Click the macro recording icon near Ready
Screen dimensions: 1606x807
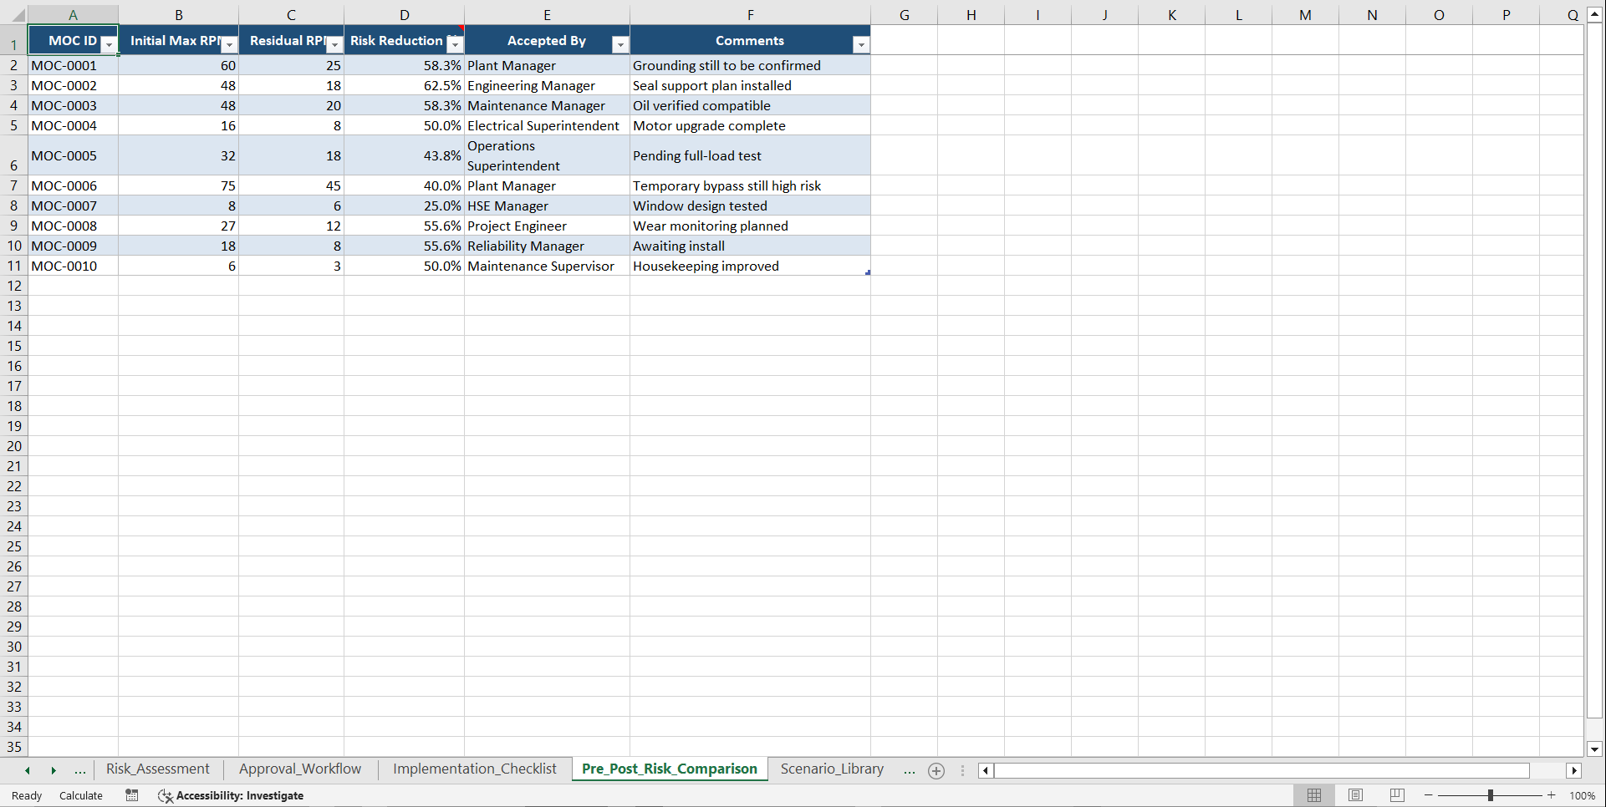tap(131, 795)
